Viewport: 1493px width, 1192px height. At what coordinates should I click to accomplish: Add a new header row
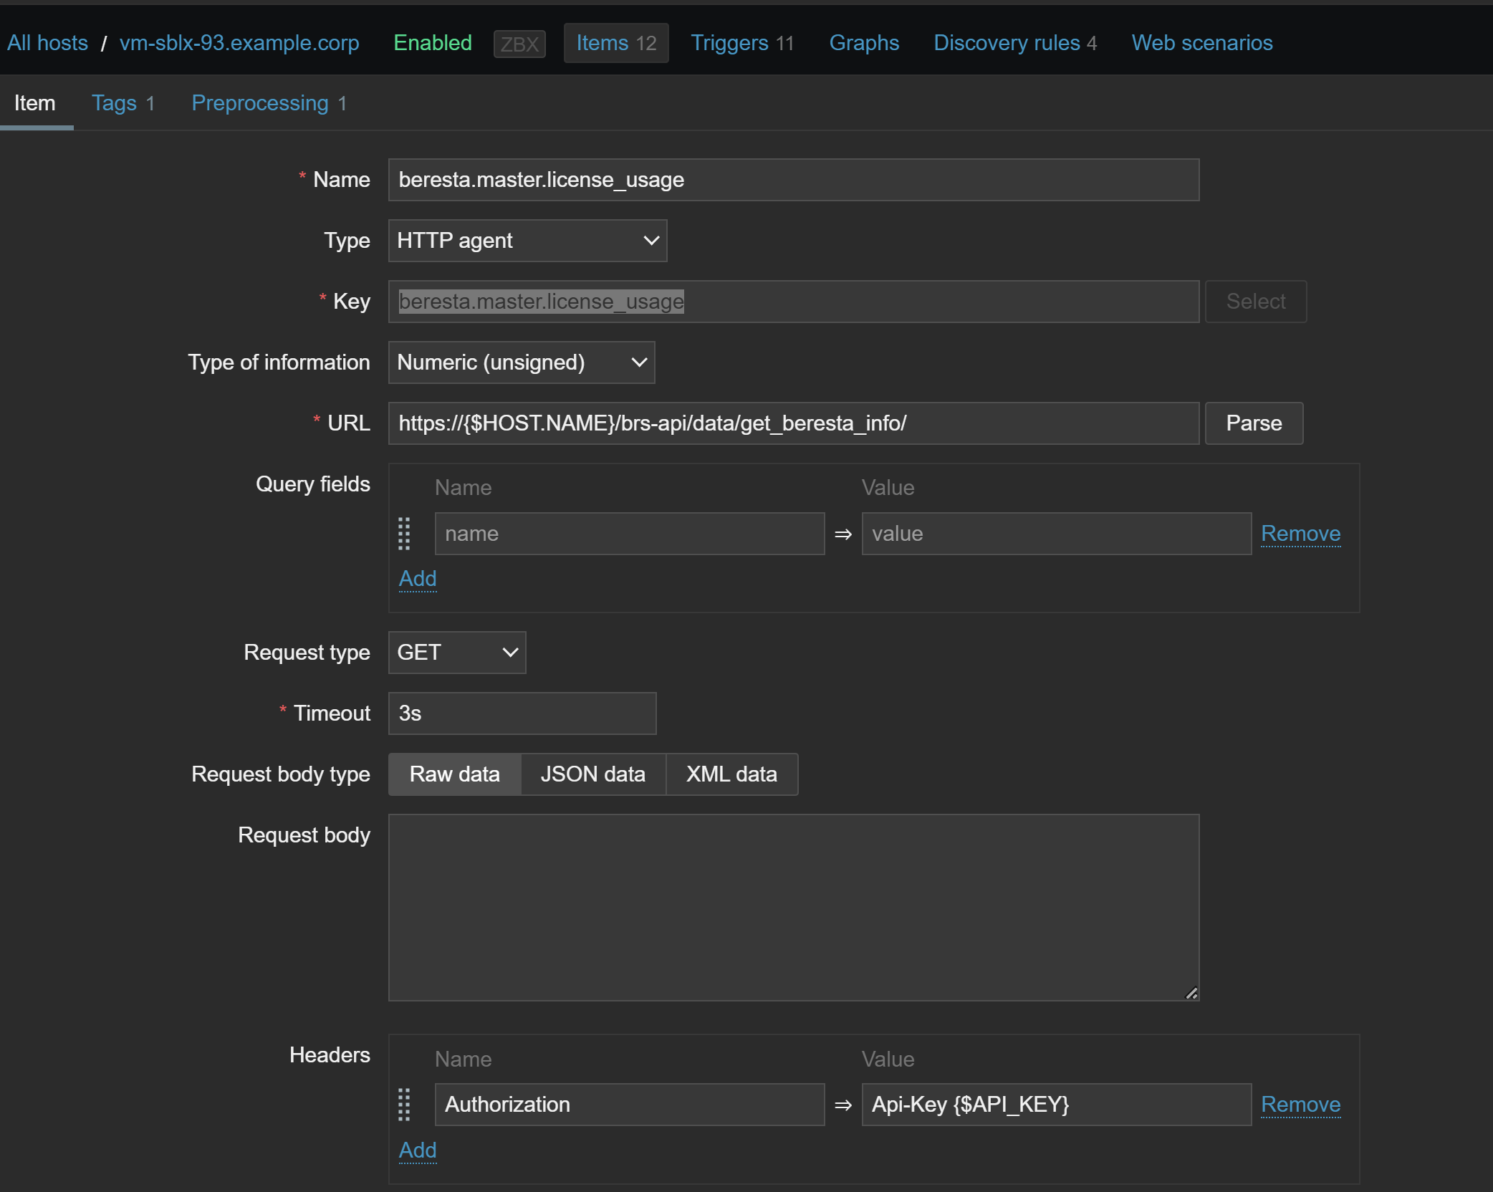coord(417,1150)
